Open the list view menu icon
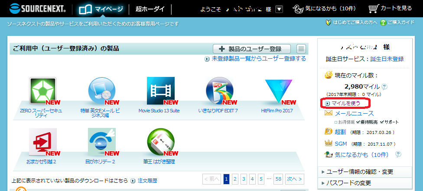This screenshot has width=423, height=191. (x=301, y=49)
